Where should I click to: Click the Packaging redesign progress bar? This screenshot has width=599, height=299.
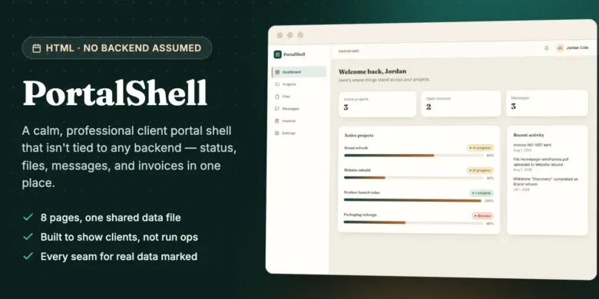coord(413,222)
